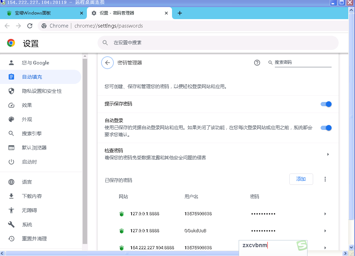
Task: Go back using browser back arrow
Action: pos(7,26)
